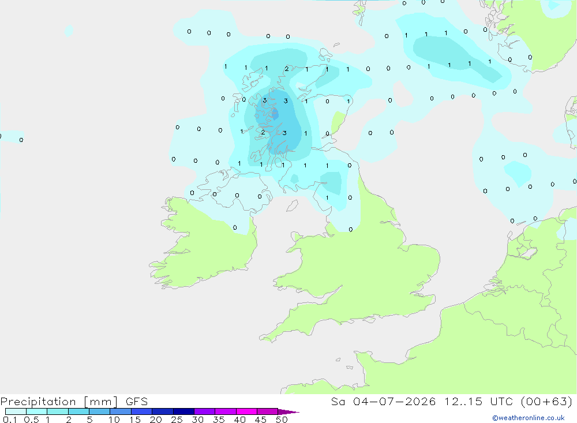Select the 5–10 mm legend color swatch
This screenshot has height=423, width=577.
(100, 411)
